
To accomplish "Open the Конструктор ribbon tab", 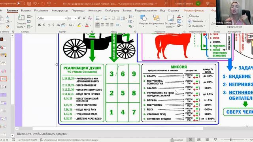I will click(x=60, y=11).
